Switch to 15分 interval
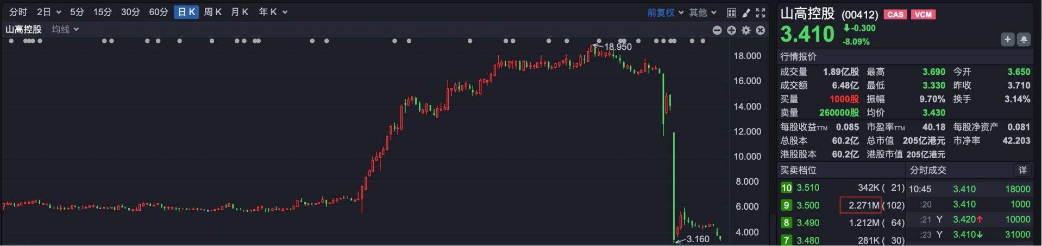The width and height of the screenshot is (1042, 246). coord(102,12)
